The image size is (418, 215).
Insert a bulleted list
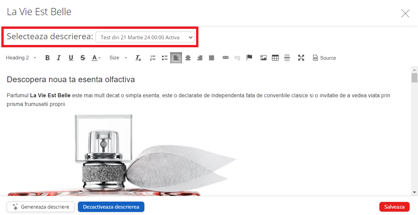click(x=165, y=58)
